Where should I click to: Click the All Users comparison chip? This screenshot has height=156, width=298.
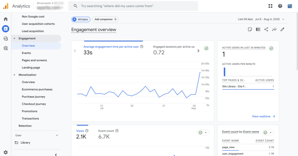click(x=81, y=19)
